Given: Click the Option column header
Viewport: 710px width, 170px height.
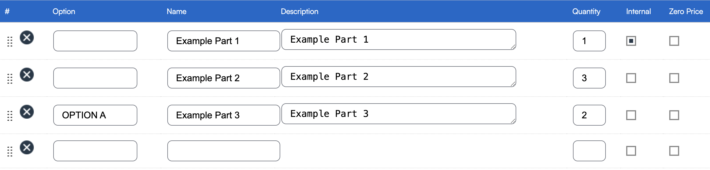Looking at the screenshot, I should [64, 12].
